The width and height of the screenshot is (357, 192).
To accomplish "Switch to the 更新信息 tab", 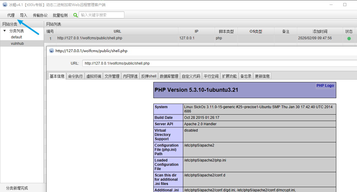I will click(x=262, y=76).
